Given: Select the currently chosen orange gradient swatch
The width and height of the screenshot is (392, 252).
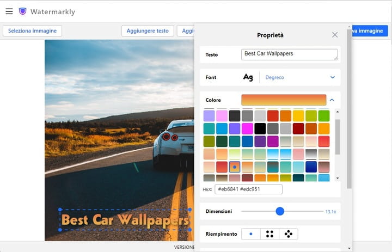Looking at the screenshot, I should point(235,167).
